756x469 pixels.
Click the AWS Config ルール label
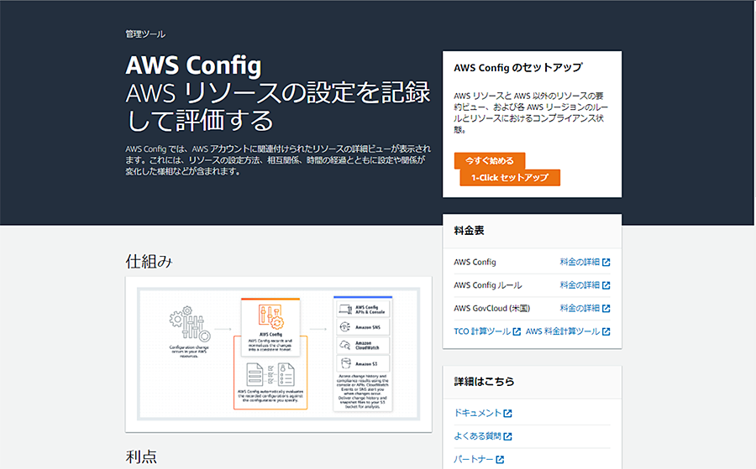pyautogui.click(x=487, y=285)
